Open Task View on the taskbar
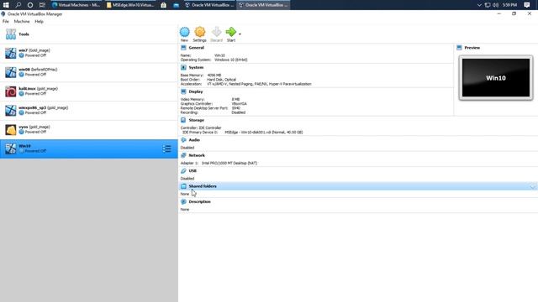Viewport: 538px width, 302px height. pyautogui.click(x=42, y=5)
